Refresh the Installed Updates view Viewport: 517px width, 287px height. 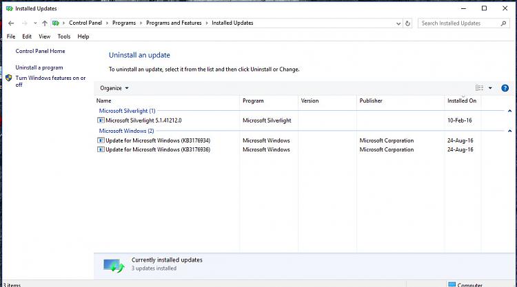(408, 23)
